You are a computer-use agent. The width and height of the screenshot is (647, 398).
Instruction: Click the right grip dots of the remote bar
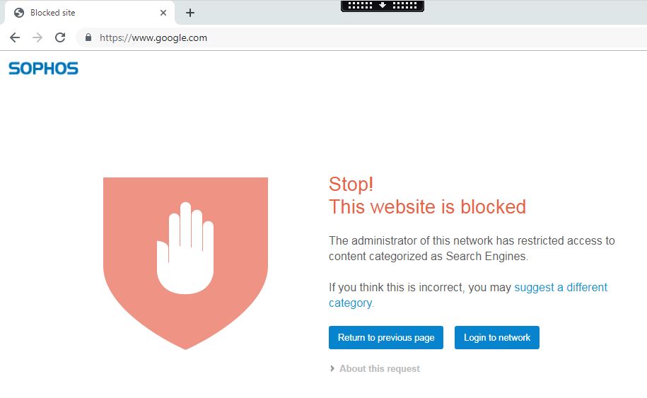point(404,5)
